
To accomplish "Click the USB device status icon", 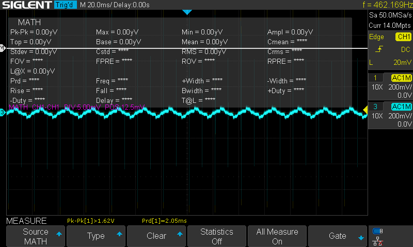I will point(378,231).
